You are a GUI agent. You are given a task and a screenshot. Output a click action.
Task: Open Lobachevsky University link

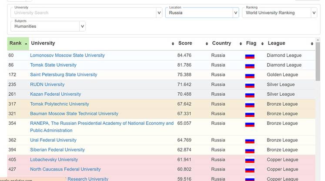(x=54, y=159)
